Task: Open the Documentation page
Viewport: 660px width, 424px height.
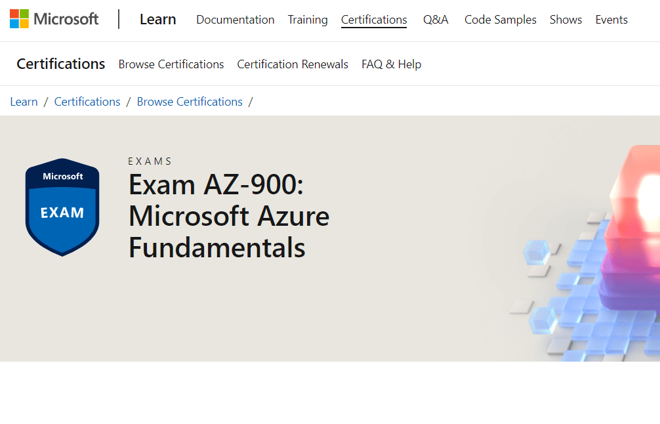Action: coord(235,20)
